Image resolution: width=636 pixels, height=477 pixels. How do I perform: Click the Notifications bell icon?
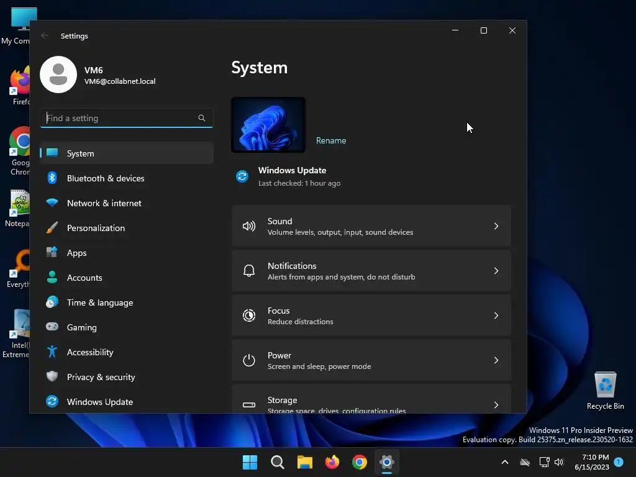(x=248, y=271)
